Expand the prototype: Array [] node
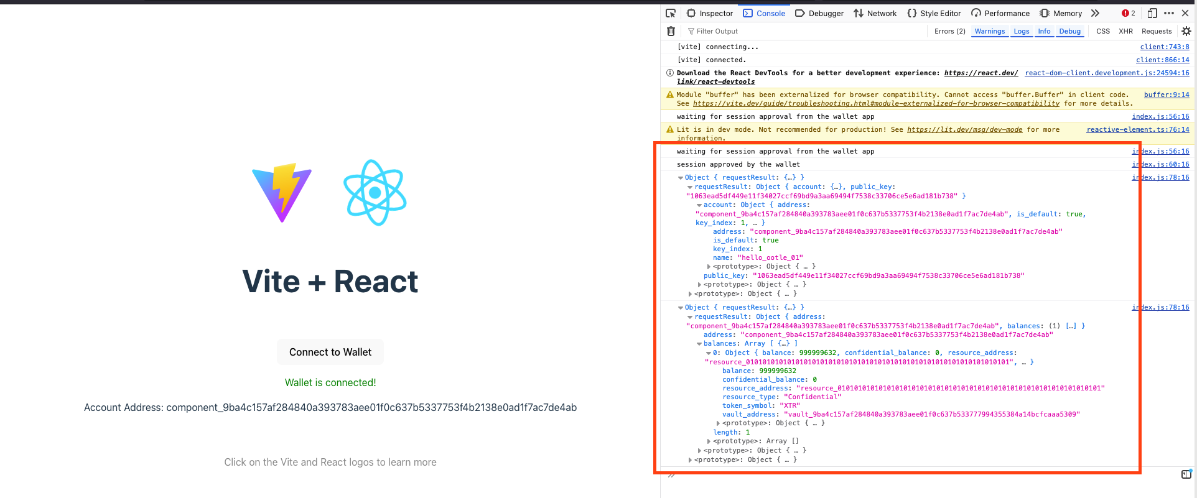The height and width of the screenshot is (498, 1197). pyautogui.click(x=709, y=441)
